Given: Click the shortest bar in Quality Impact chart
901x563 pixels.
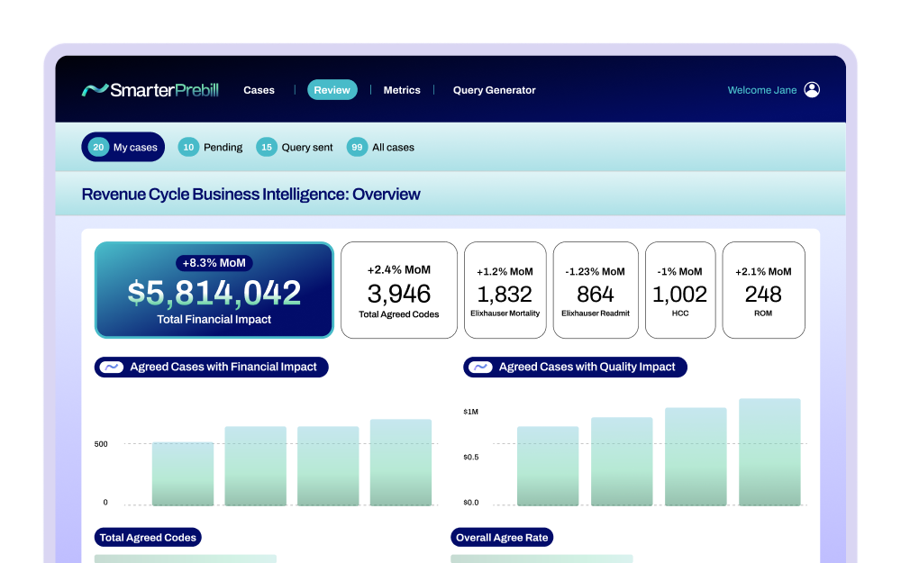Looking at the screenshot, I should click(x=548, y=466).
